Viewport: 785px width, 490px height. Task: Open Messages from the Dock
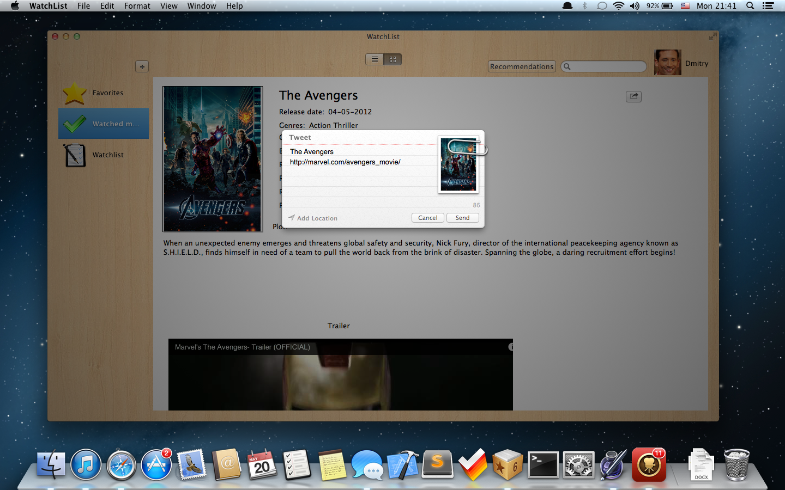click(x=367, y=465)
